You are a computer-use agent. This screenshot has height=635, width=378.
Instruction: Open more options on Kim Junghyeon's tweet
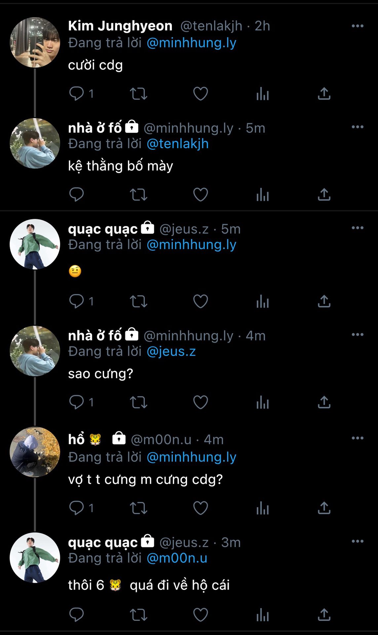tap(358, 26)
